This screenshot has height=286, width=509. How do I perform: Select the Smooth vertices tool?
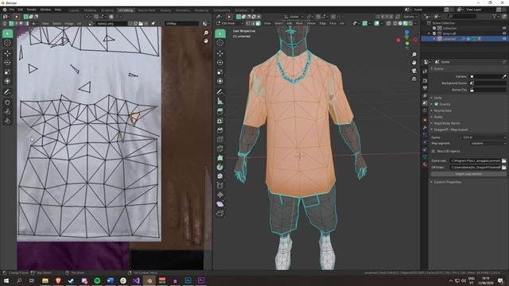pyautogui.click(x=220, y=176)
